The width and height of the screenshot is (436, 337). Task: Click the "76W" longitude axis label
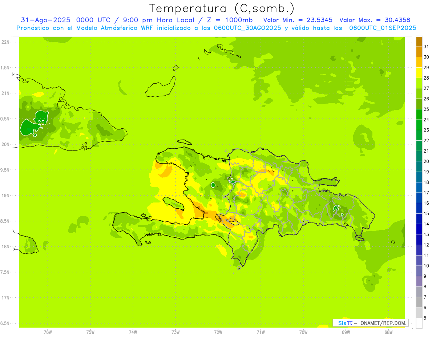(48, 332)
